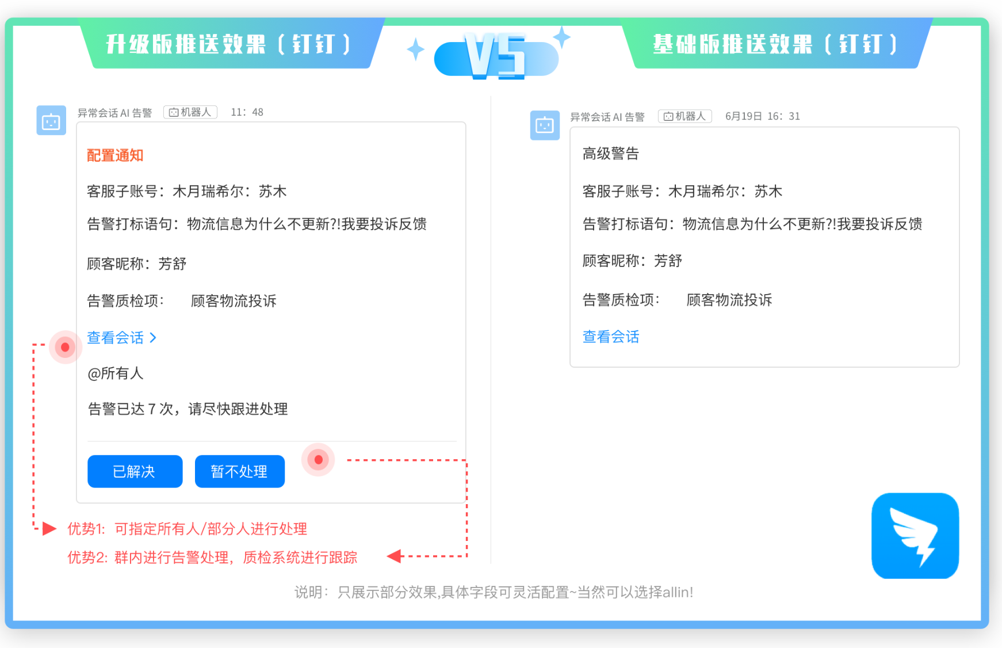The width and height of the screenshot is (1002, 648).
Task: Click the timestamp 6月19日 16:31
Action: [763, 116]
